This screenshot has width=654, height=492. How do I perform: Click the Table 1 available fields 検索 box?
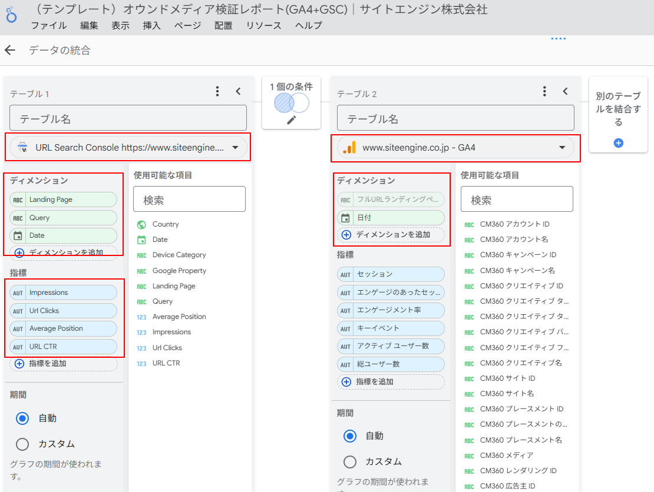(x=189, y=199)
